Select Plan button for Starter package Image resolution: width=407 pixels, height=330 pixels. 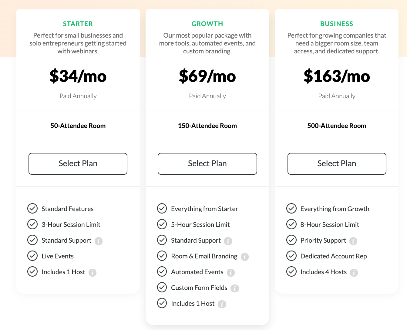click(78, 164)
